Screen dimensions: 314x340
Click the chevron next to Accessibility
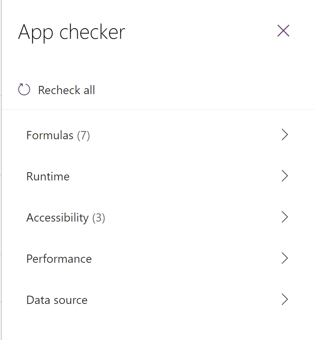[x=285, y=217]
